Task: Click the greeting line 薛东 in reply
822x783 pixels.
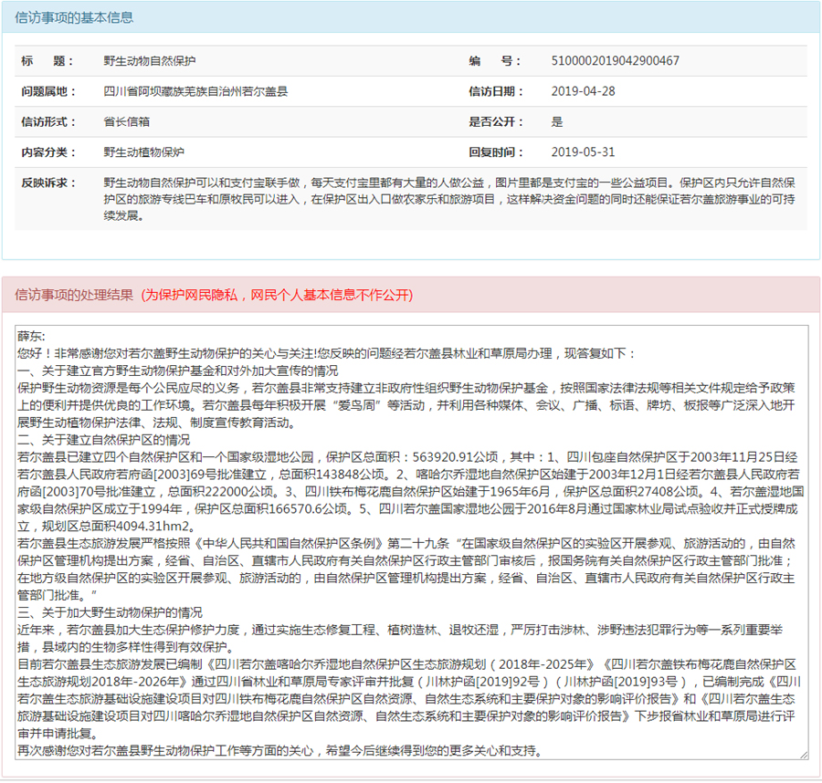Action: pyautogui.click(x=31, y=336)
